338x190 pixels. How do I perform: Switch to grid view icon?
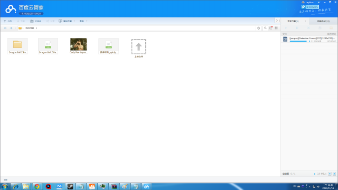tap(276, 28)
